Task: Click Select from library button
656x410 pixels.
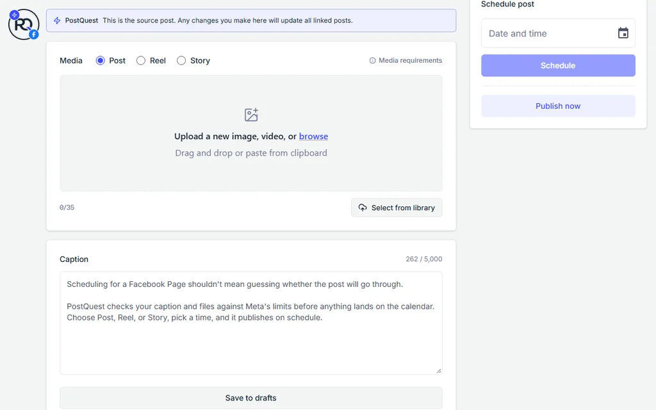Action: pos(397,208)
